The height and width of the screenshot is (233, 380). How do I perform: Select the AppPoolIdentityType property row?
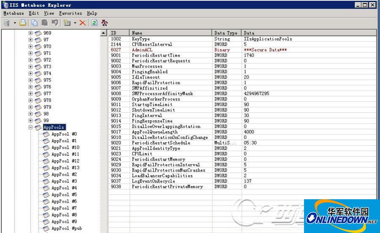pos(242,149)
